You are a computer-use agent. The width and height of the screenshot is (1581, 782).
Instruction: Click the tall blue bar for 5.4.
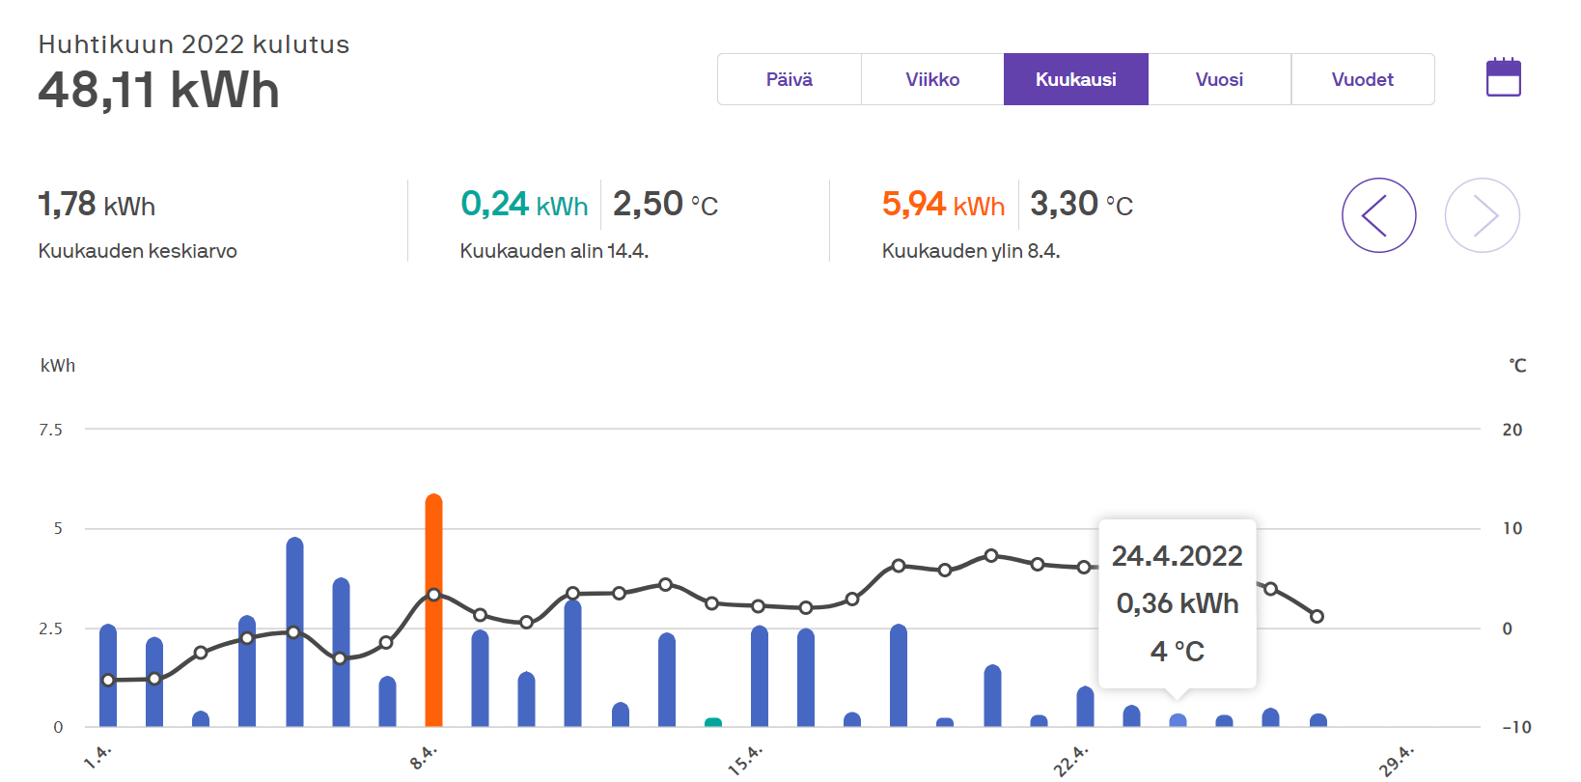pyautogui.click(x=294, y=631)
